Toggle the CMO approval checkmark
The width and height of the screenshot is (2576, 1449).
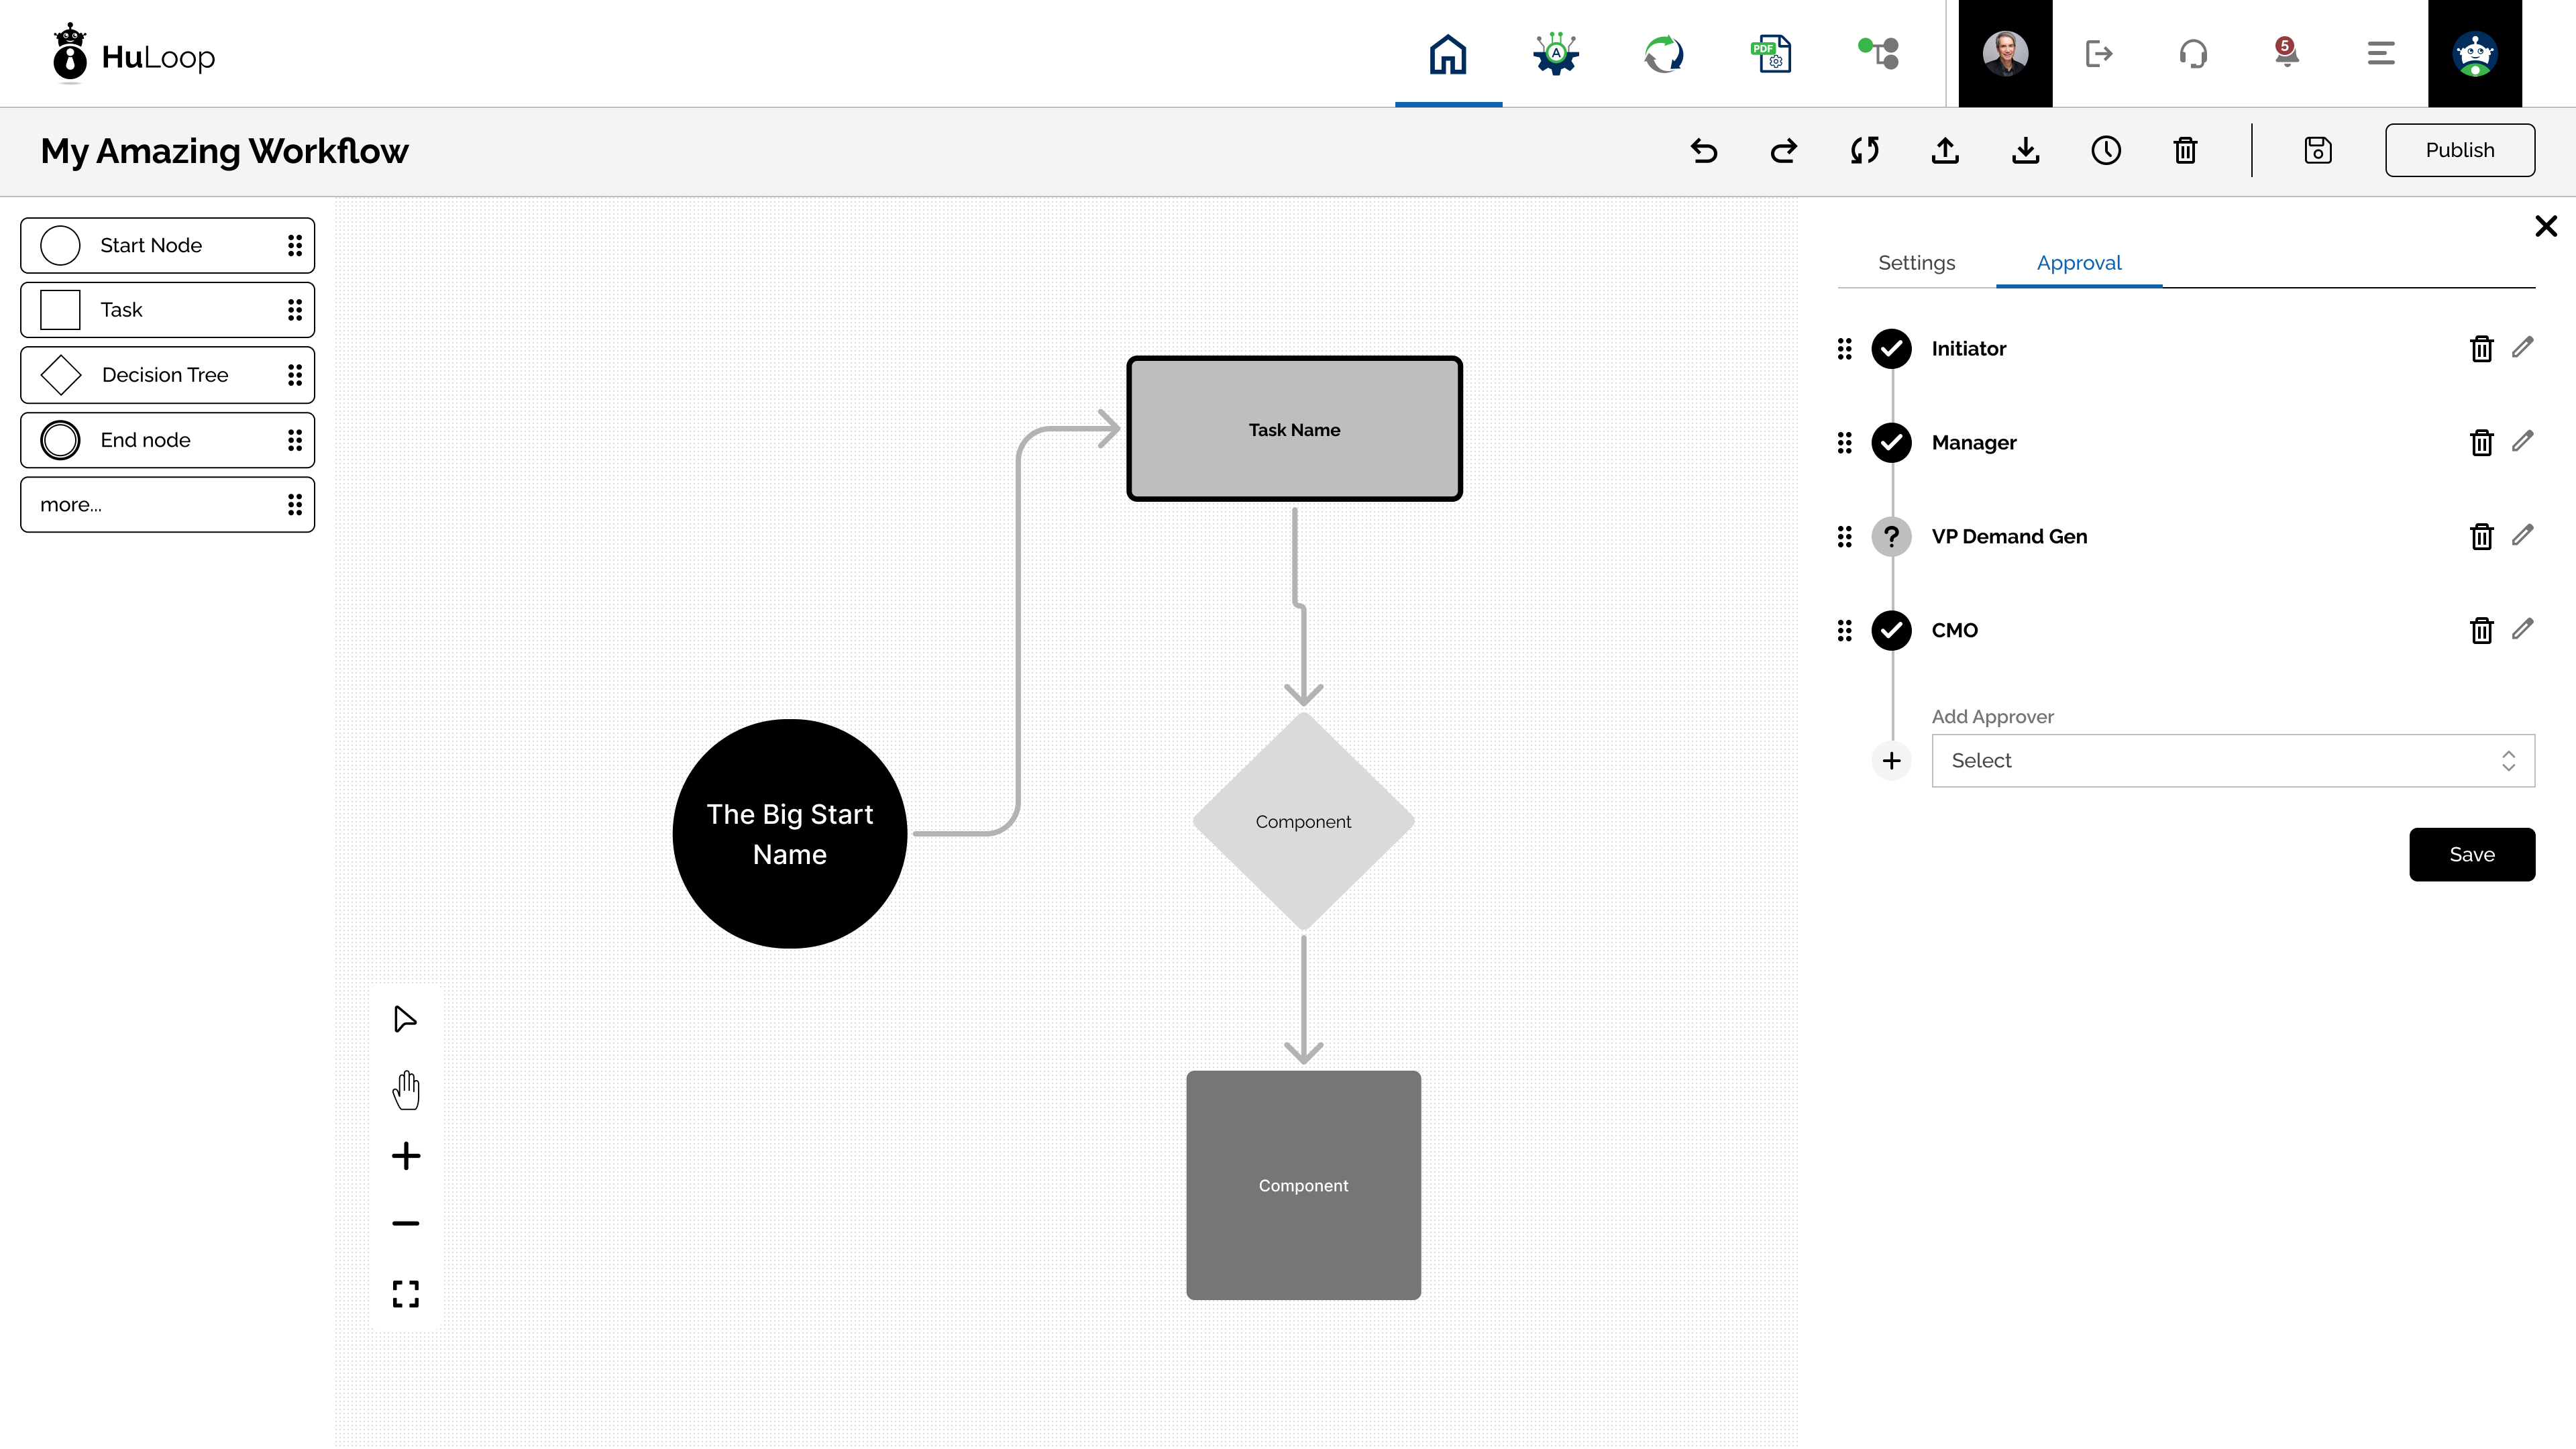tap(1891, 630)
